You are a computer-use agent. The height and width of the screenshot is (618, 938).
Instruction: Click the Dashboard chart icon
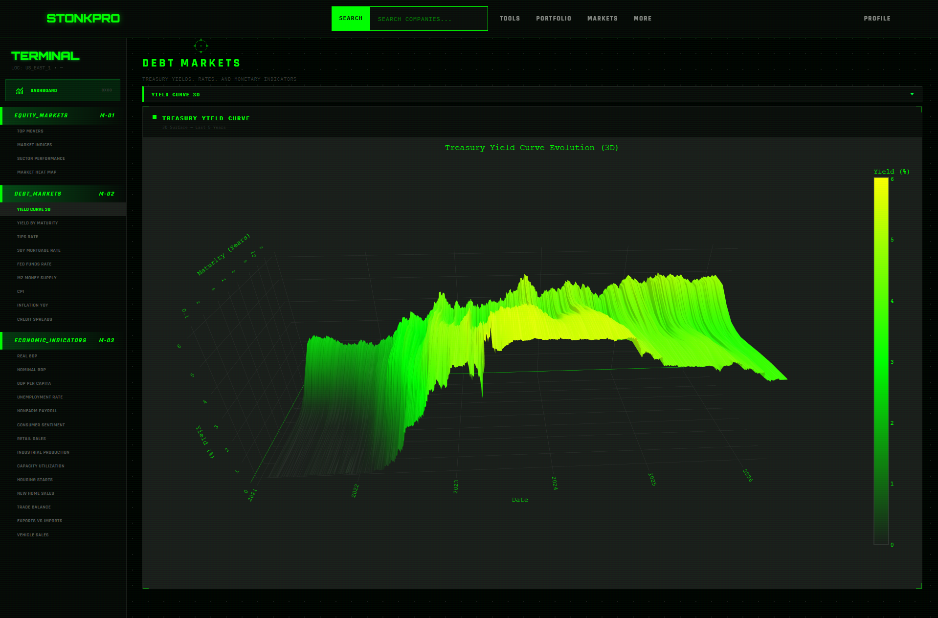pos(20,90)
